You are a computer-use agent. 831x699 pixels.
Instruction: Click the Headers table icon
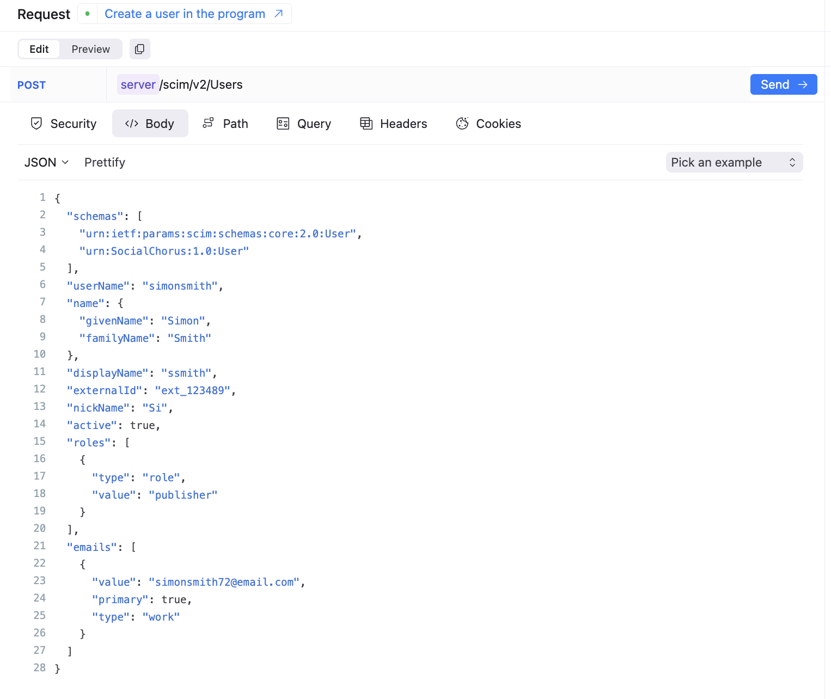tap(366, 124)
